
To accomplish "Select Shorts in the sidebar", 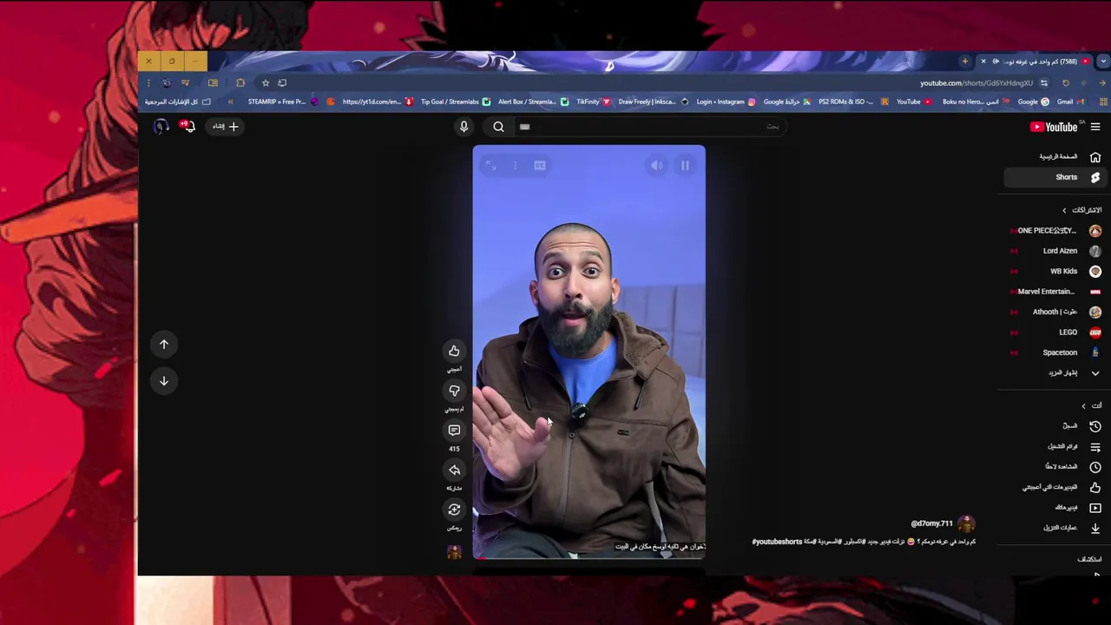I will pos(1055,177).
